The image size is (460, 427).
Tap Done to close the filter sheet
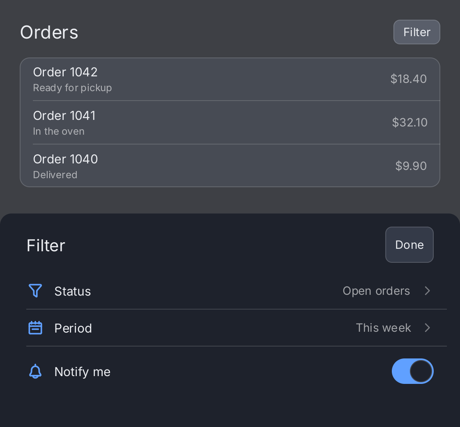(x=409, y=245)
